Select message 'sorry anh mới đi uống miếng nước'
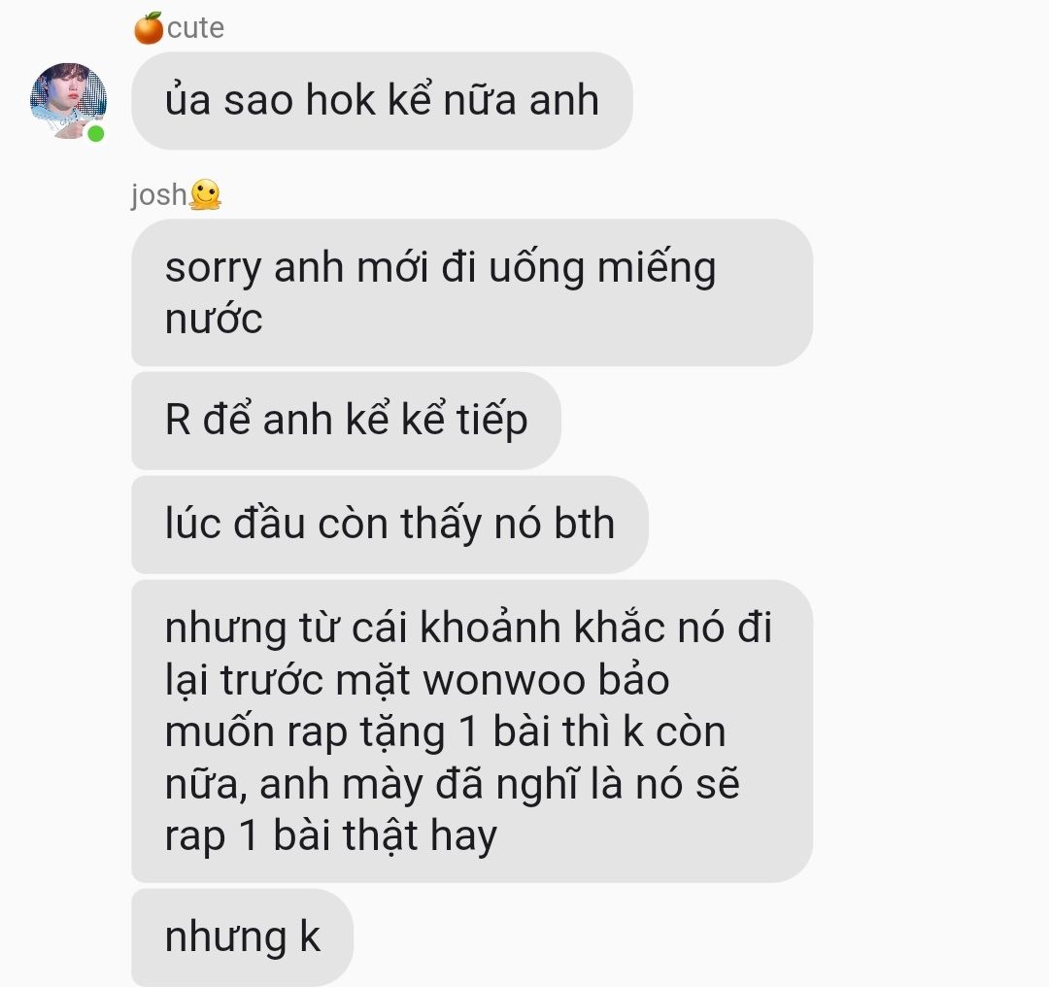This screenshot has height=987, width=1049. (472, 292)
